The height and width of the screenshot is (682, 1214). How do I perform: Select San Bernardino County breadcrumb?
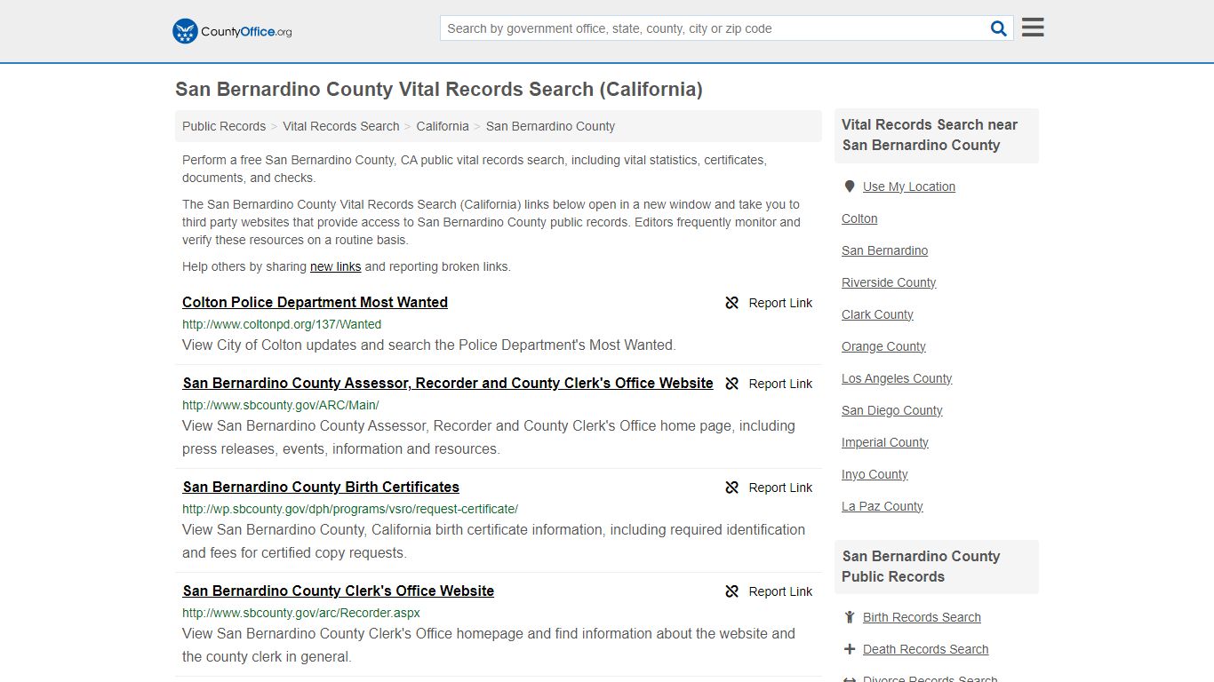550,126
